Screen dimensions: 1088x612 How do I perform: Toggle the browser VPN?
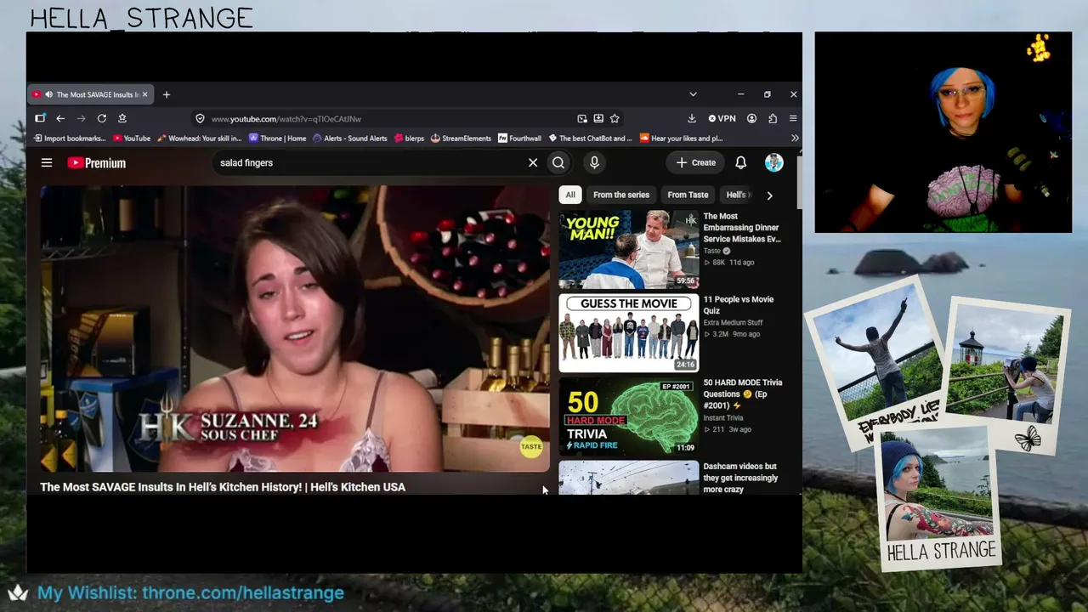coord(722,119)
